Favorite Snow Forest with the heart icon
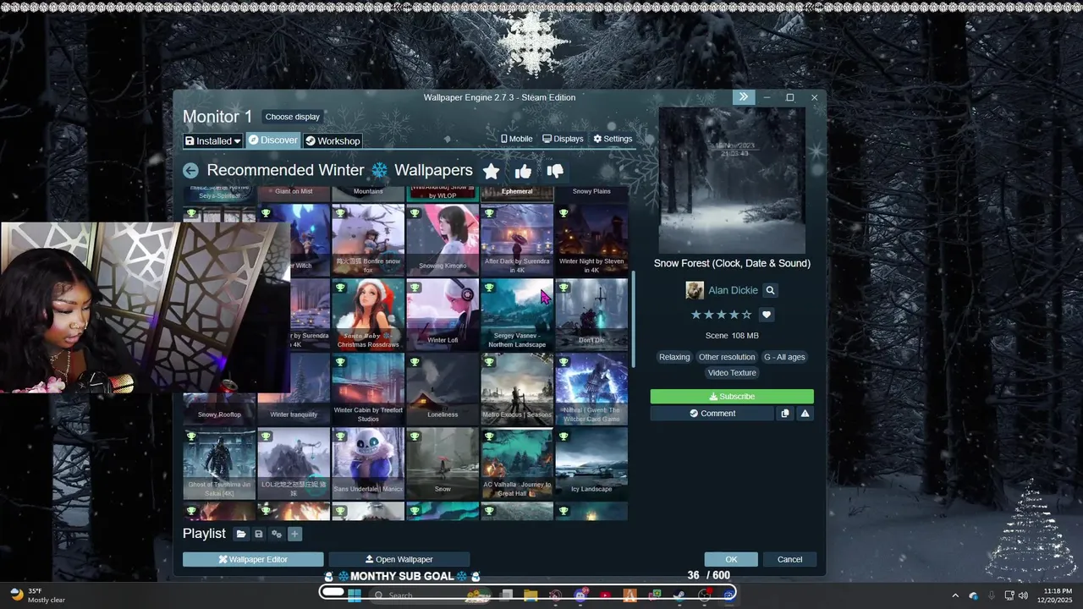 coord(767,315)
